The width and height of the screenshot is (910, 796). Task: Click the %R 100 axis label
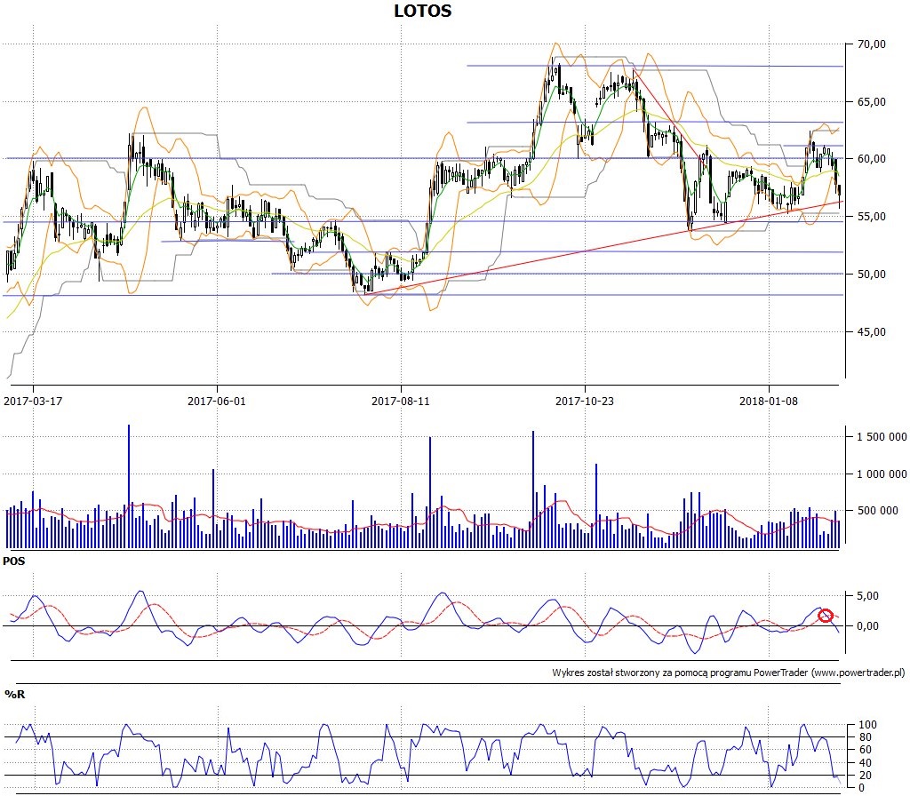pos(867,725)
